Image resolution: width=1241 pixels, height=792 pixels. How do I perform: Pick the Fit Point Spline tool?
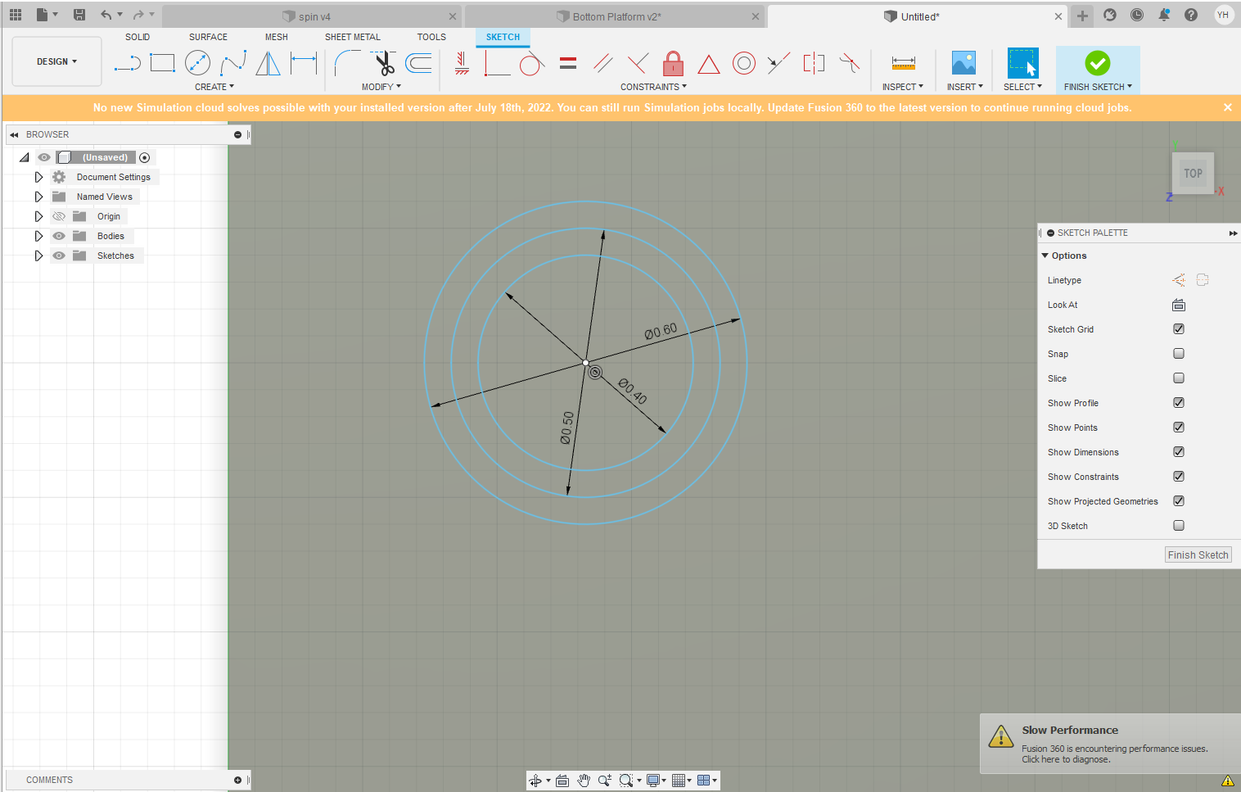click(x=232, y=63)
